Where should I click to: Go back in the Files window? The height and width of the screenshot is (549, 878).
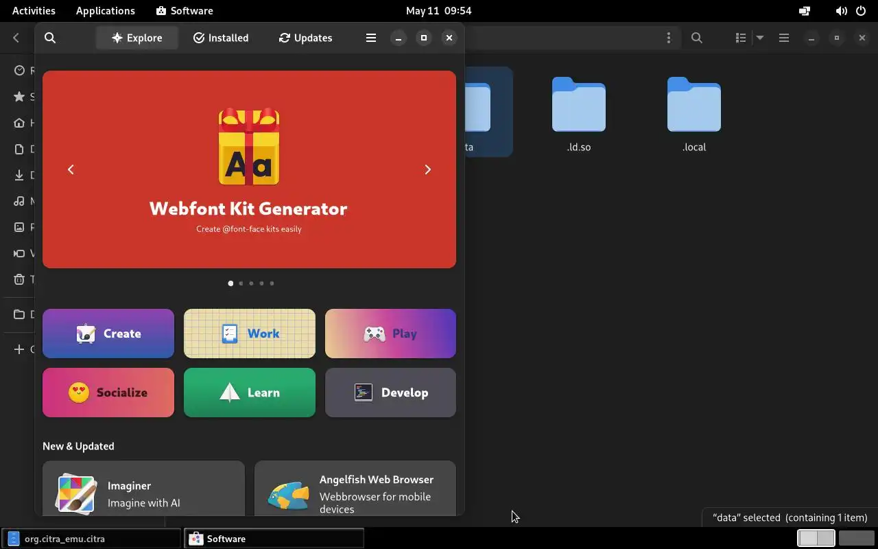click(16, 38)
